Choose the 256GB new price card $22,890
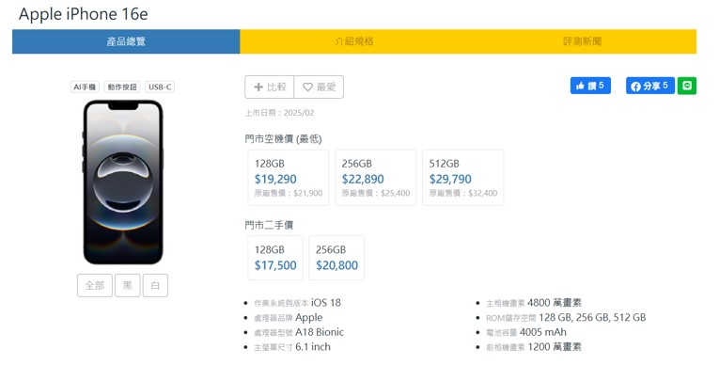Viewport: 719px width, 365px height. (376, 178)
